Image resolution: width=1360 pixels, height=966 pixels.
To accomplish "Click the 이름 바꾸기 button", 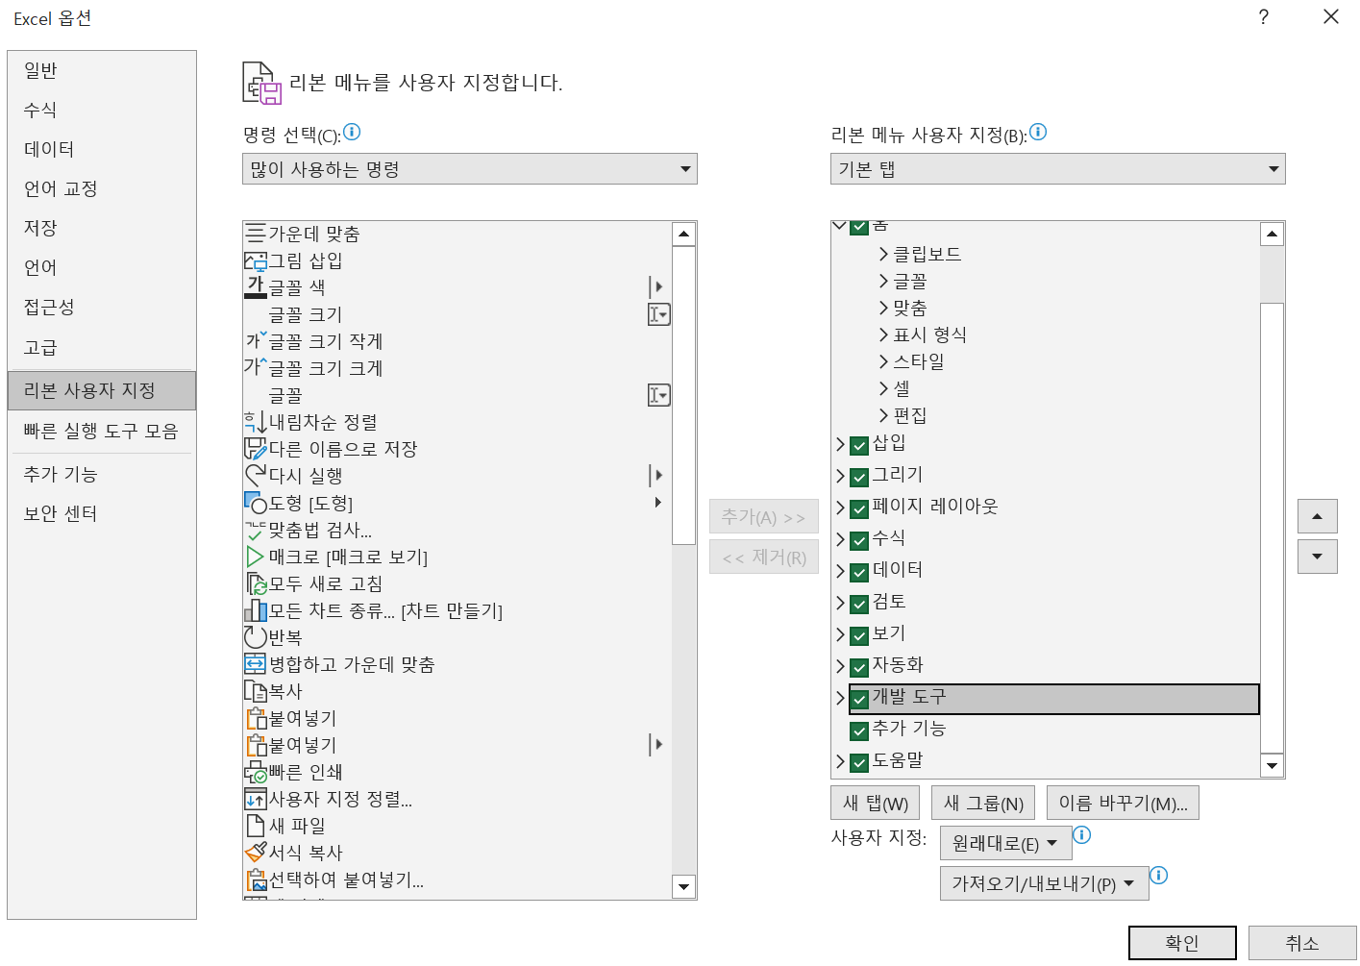I will coord(1123,803).
